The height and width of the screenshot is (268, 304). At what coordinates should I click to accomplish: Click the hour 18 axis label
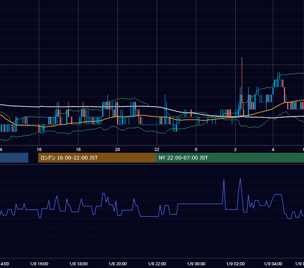click(x=78, y=150)
